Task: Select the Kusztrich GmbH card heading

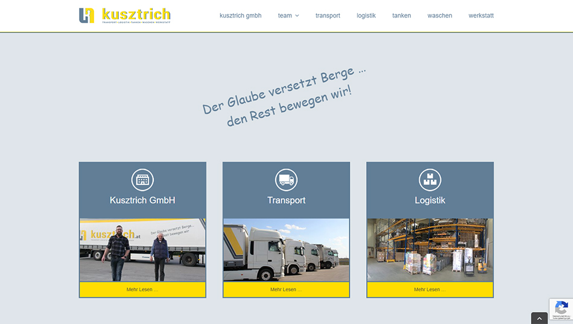Action: (x=142, y=200)
